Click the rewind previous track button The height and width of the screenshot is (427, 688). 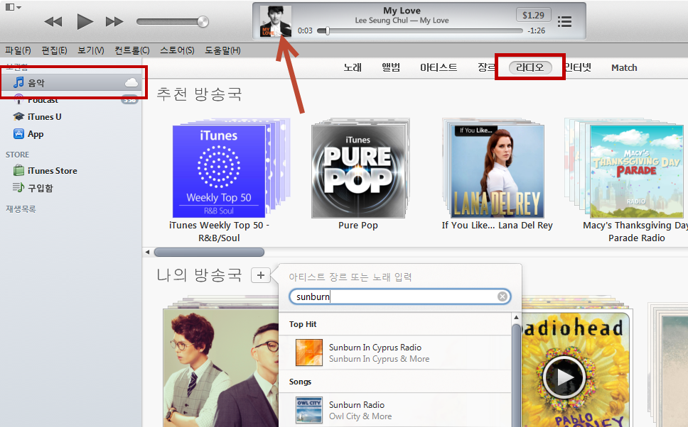[x=53, y=21]
